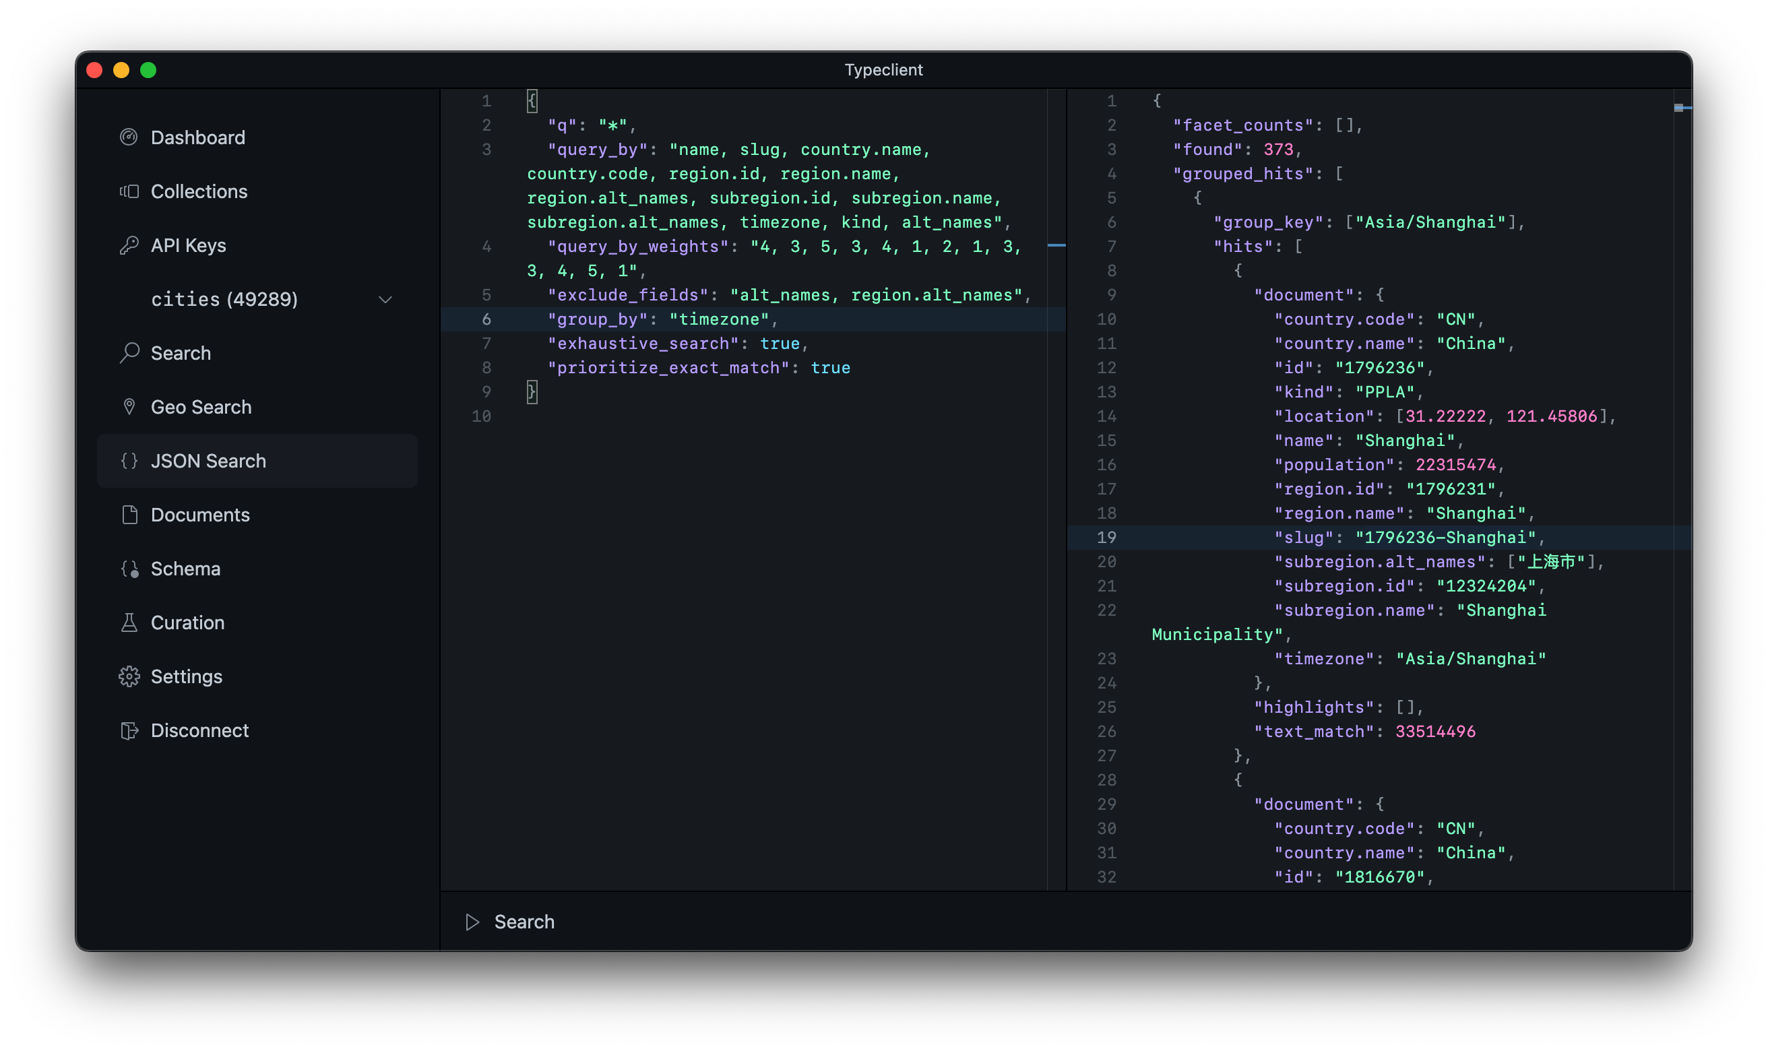Click the Geo Search pin icon

[x=129, y=406]
